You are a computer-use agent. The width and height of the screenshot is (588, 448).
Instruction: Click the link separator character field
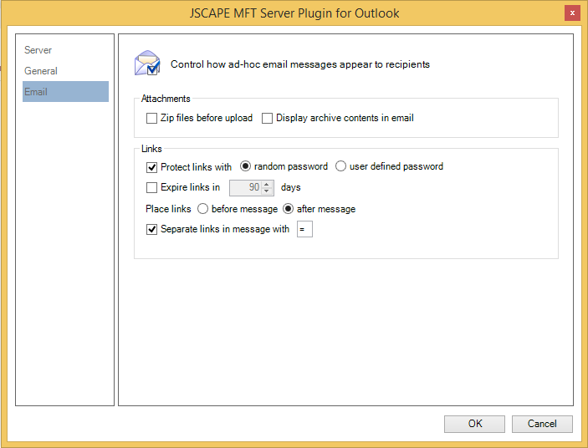click(x=304, y=229)
